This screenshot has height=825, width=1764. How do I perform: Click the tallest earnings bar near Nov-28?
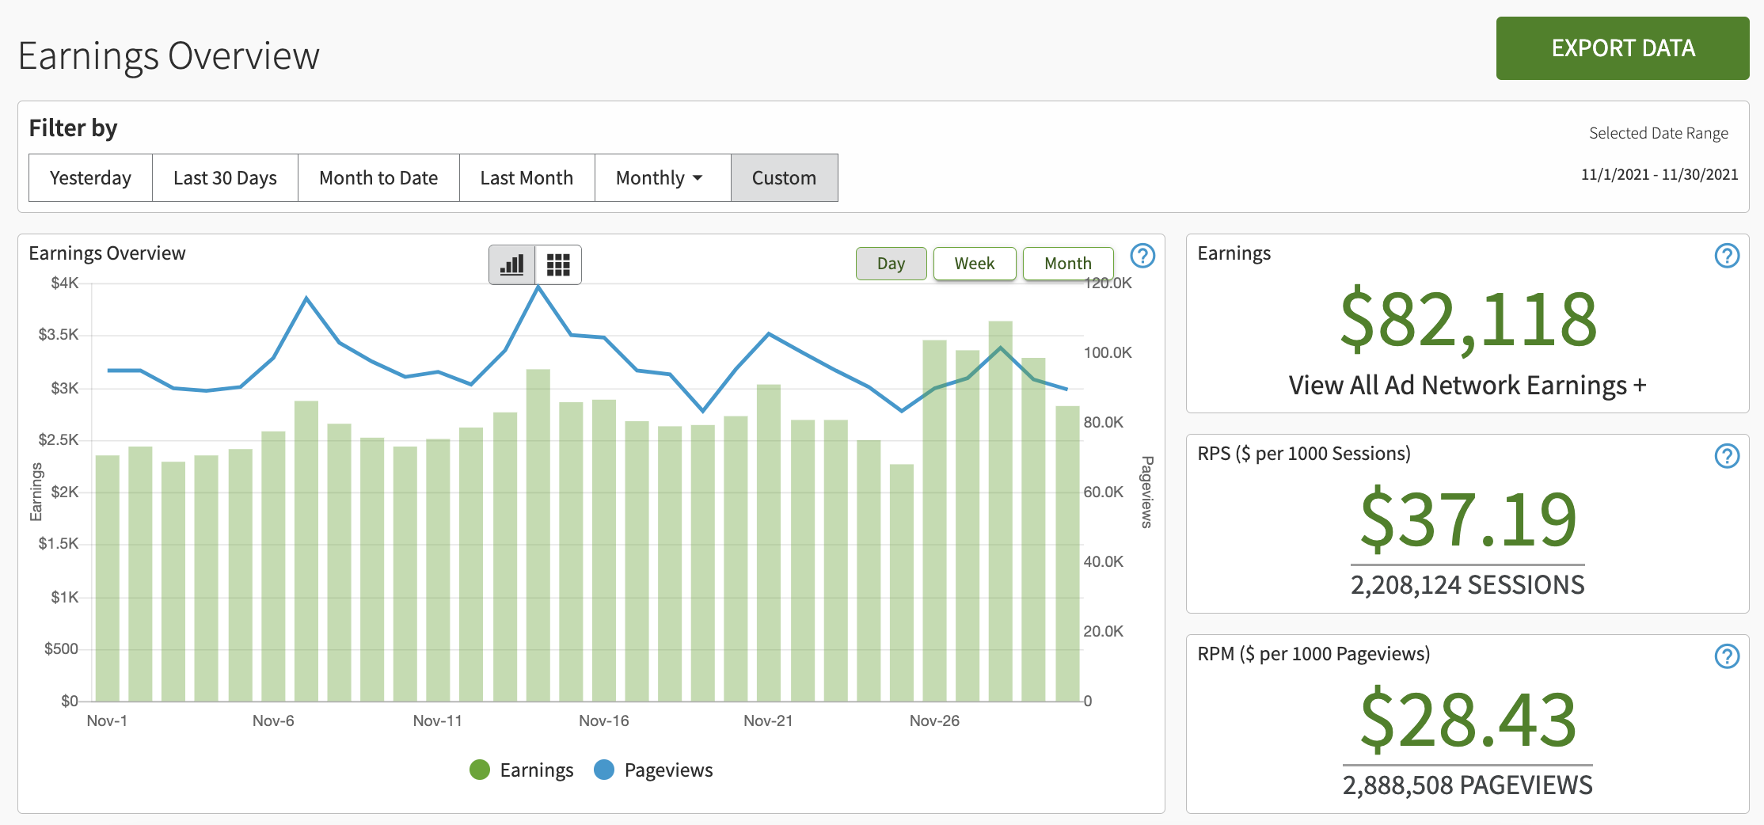click(1000, 515)
